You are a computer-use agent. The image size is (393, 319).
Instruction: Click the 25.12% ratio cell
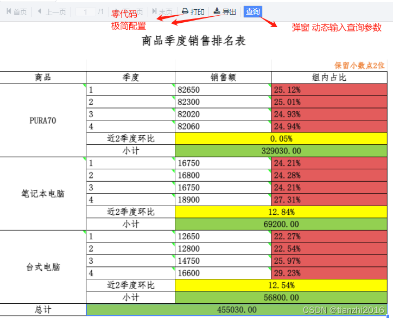click(x=329, y=90)
